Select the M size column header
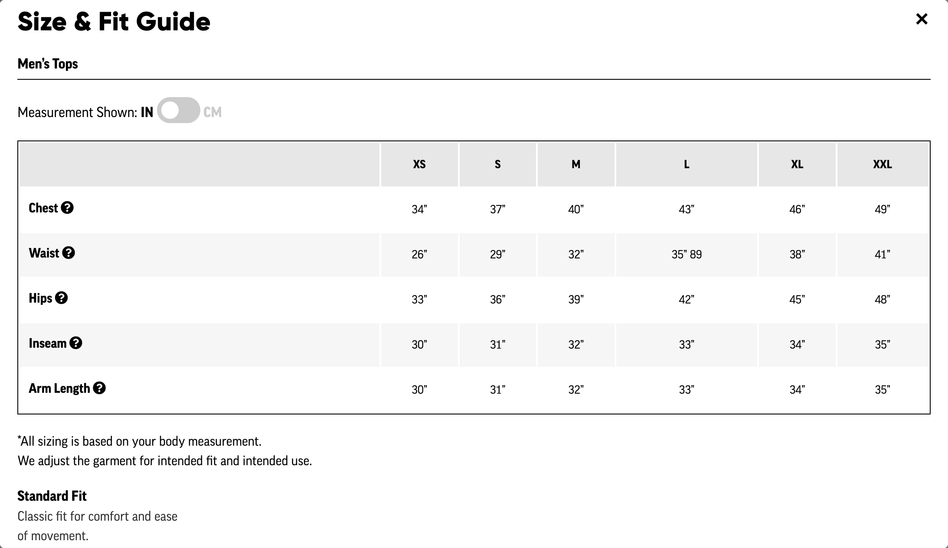Image resolution: width=948 pixels, height=548 pixels. click(576, 165)
